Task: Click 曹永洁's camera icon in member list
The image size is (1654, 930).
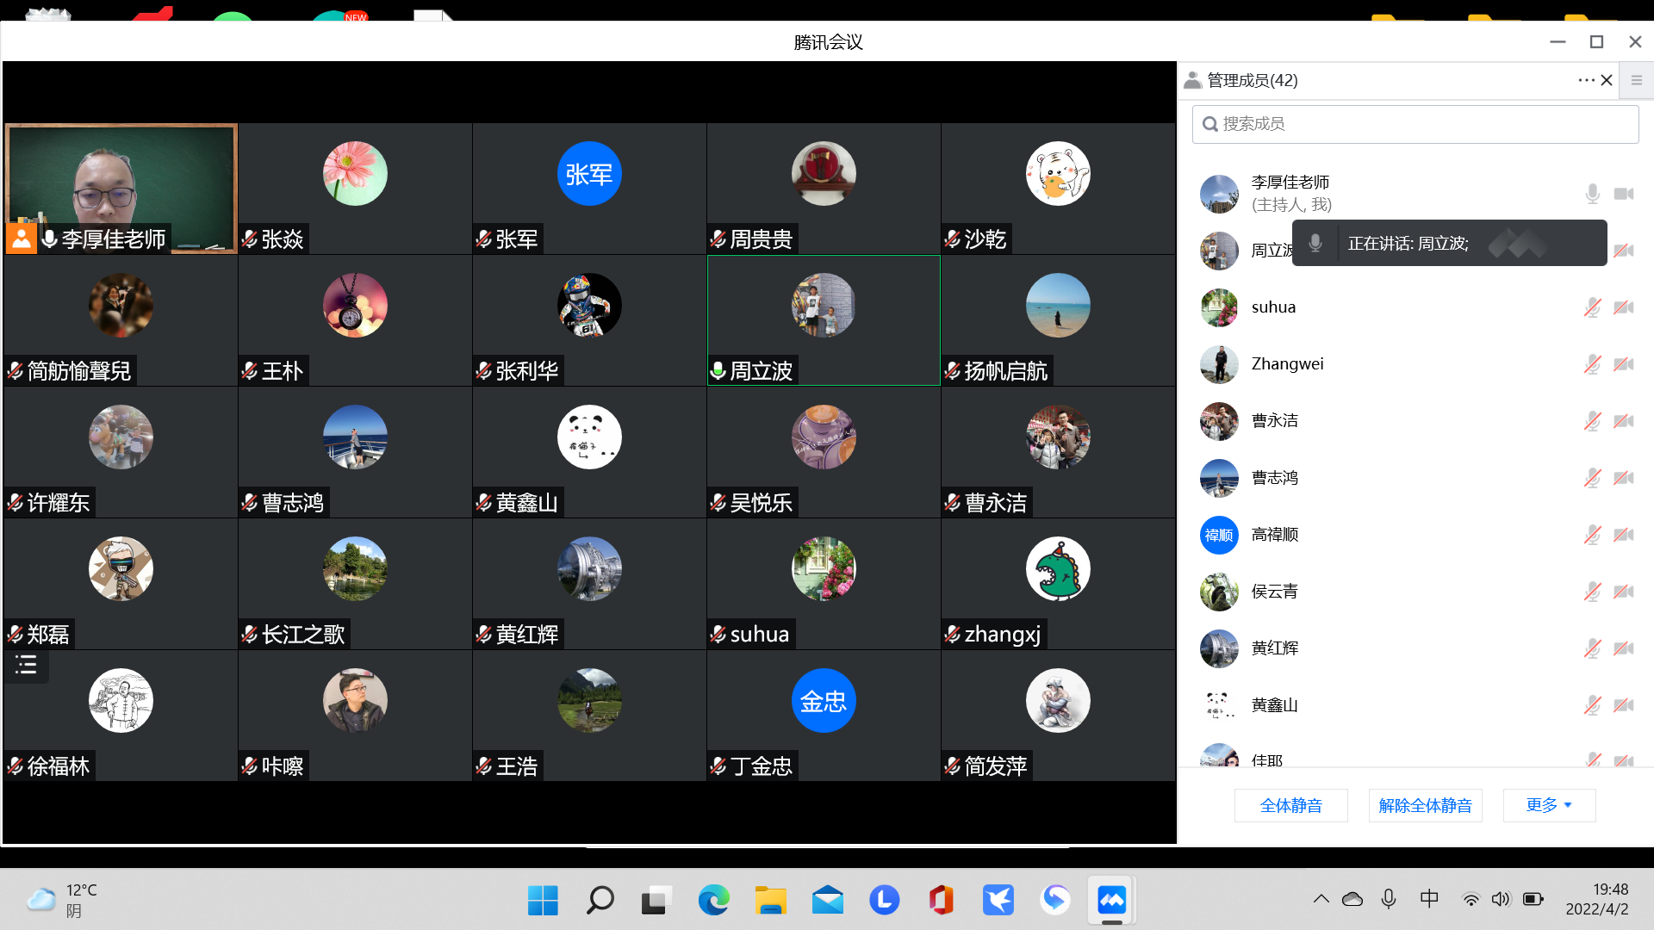Action: pyautogui.click(x=1624, y=421)
